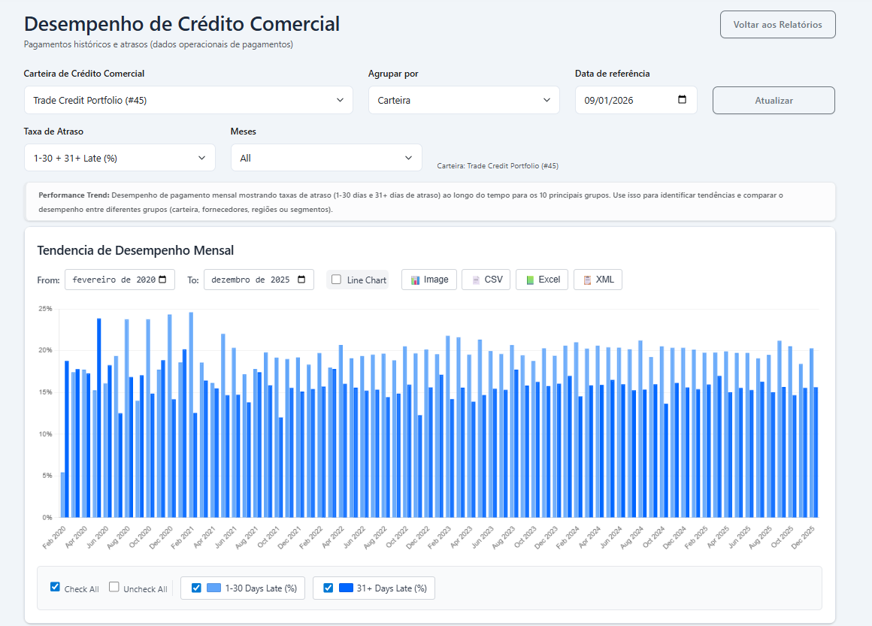Click the dark blue 31+ Days Late swatch
This screenshot has height=626, width=872.
pyautogui.click(x=346, y=588)
